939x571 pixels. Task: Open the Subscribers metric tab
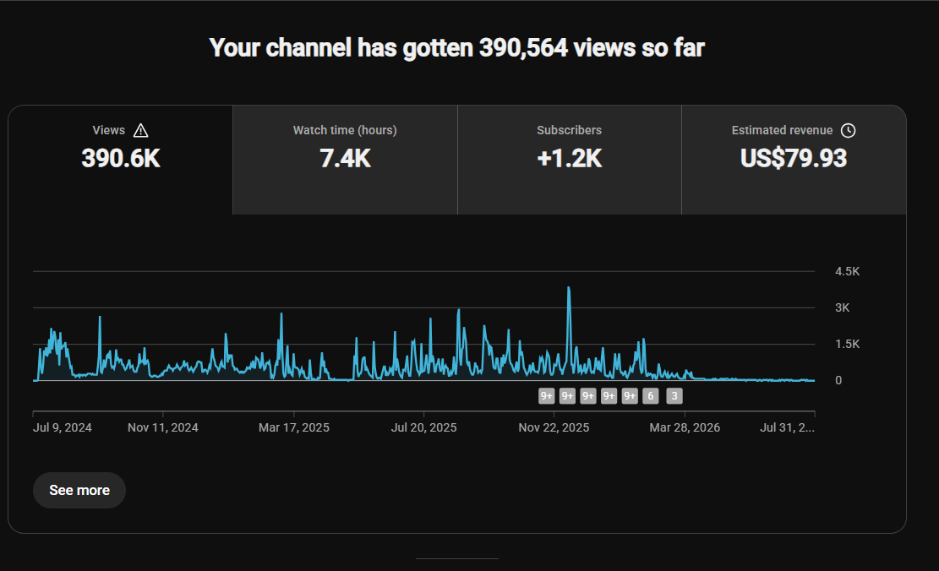pos(570,160)
